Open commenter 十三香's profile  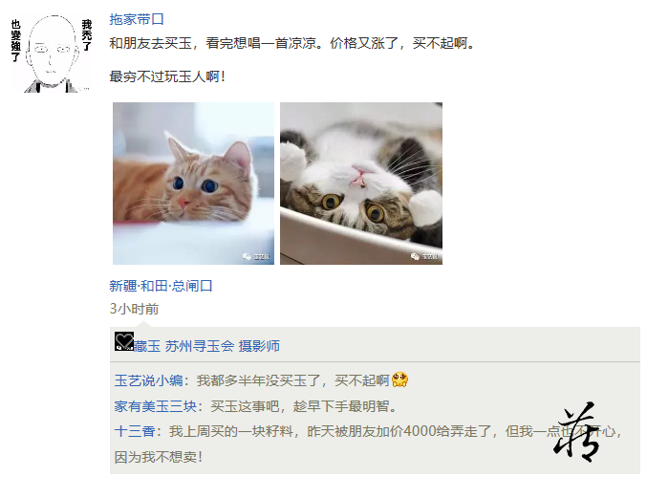coord(135,432)
